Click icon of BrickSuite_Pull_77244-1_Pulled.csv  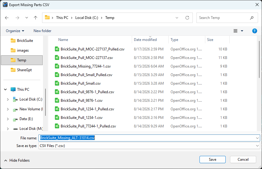pos(57,126)
